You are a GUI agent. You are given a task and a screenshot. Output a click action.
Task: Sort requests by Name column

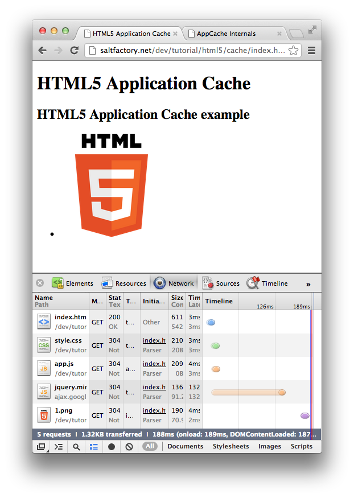coord(61,301)
